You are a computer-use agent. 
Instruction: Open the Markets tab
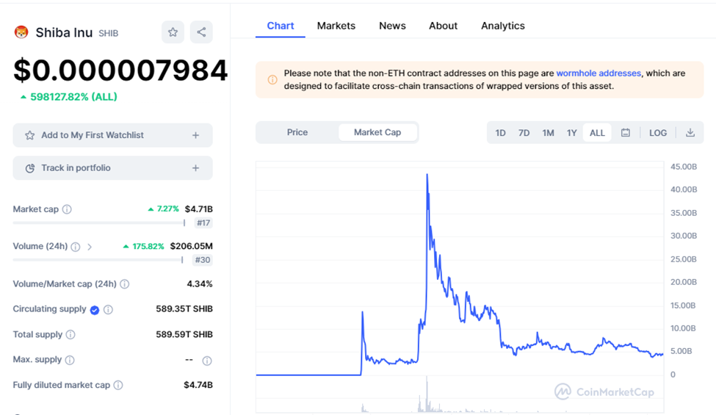(336, 26)
